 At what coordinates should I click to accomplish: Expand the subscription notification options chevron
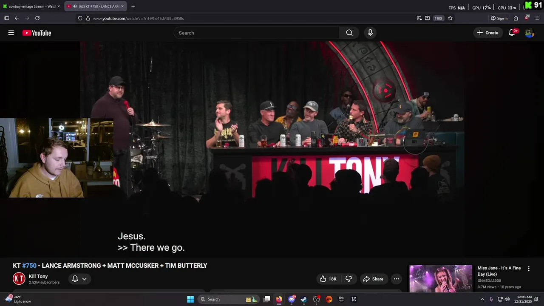click(85, 279)
